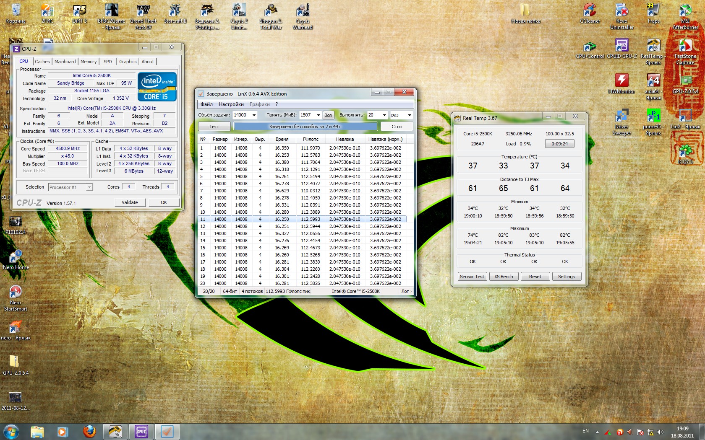Expand the memory (МиБ) dropdown in LinX
705x440 pixels.
(x=319, y=115)
